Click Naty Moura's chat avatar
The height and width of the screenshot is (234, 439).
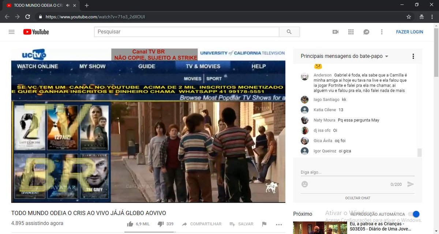click(304, 120)
